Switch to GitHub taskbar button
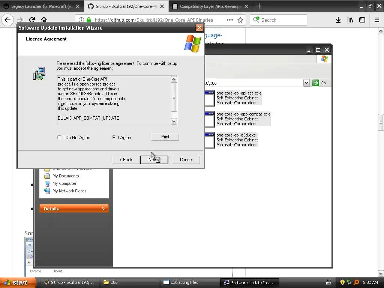 coord(69,282)
